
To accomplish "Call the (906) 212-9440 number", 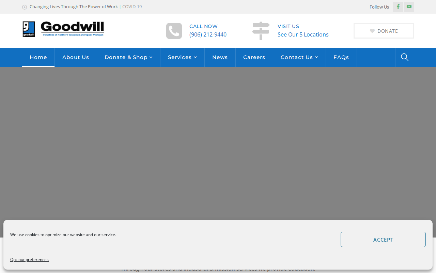I will pos(208,34).
